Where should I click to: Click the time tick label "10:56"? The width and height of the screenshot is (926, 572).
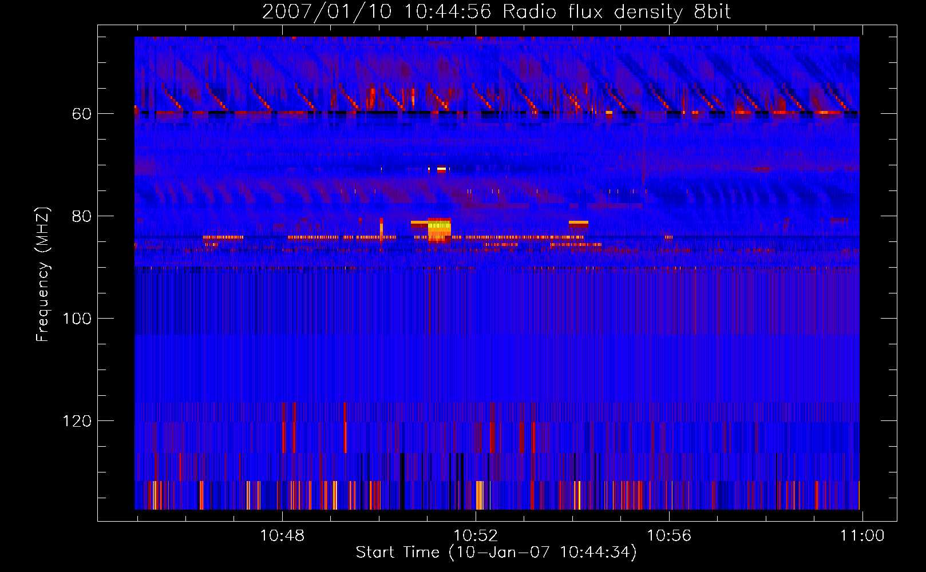point(669,536)
